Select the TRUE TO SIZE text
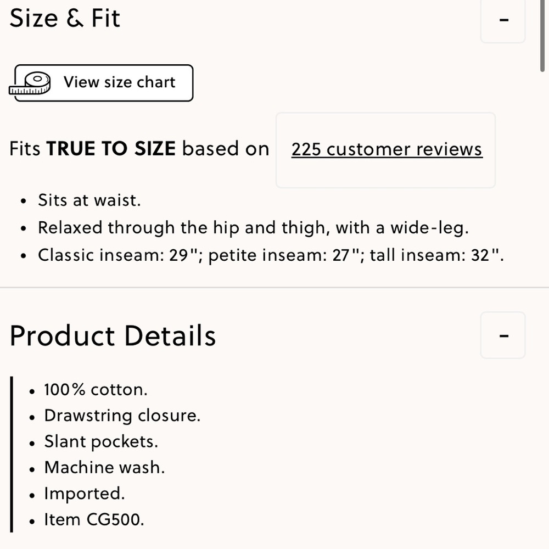The height and width of the screenshot is (549, 549). (x=111, y=149)
